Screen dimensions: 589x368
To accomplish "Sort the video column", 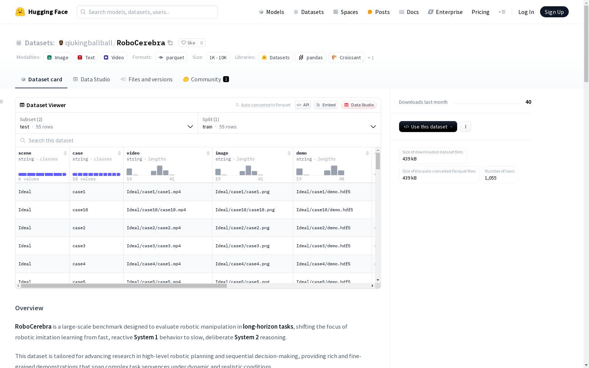I will tap(208, 153).
